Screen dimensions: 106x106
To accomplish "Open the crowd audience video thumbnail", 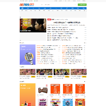I will 44,72.
